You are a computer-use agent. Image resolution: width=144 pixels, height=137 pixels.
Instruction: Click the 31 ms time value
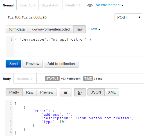pos(98,79)
